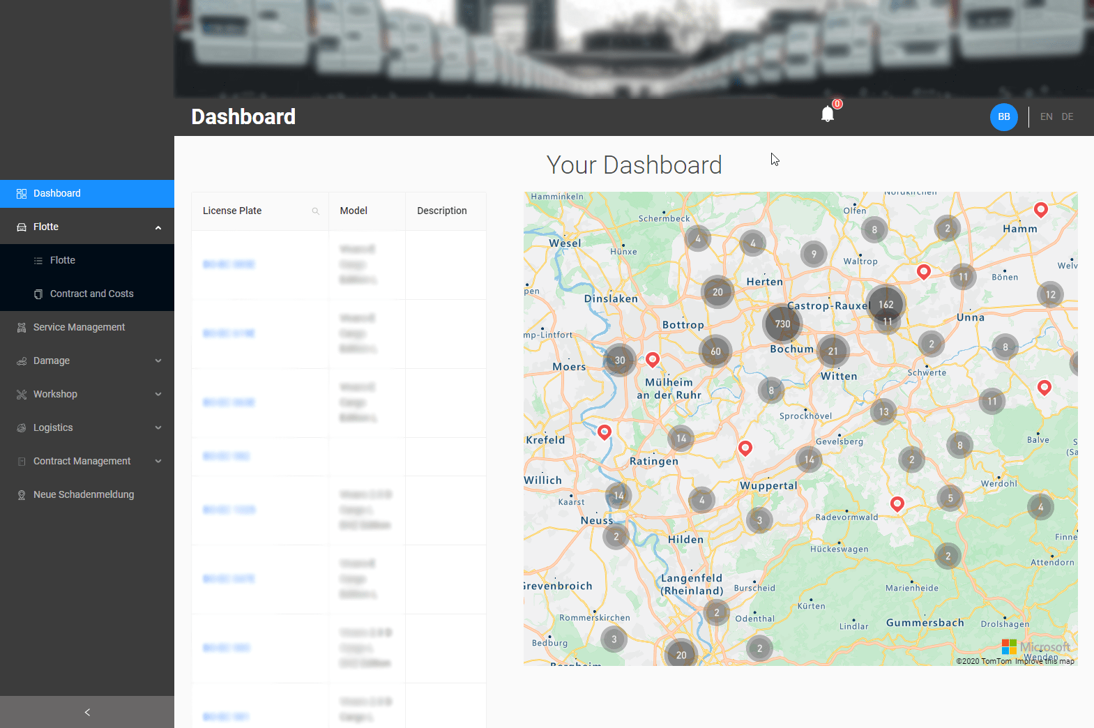The height and width of the screenshot is (728, 1094).
Task: Click the 30 cluster near Moers
Action: coord(620,361)
